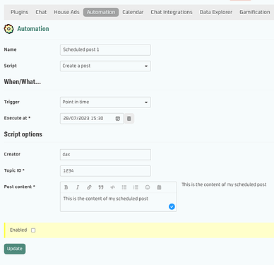Click the post preview text on right
This screenshot has height=265, width=274.
pos(224,184)
